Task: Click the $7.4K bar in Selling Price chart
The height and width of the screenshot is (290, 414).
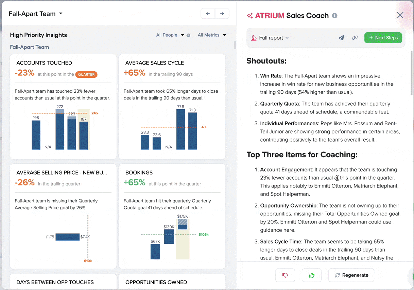Action: pyautogui.click(x=67, y=237)
